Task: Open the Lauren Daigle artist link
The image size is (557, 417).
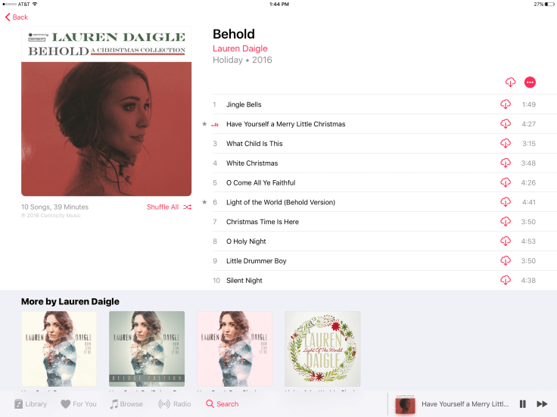Action: [240, 48]
